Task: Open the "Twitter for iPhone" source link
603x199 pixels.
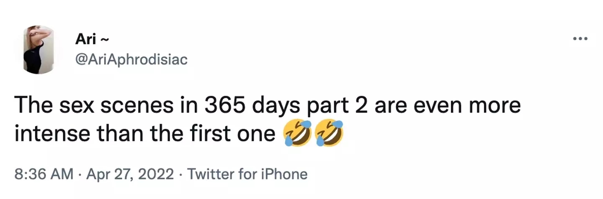Action: click(247, 174)
